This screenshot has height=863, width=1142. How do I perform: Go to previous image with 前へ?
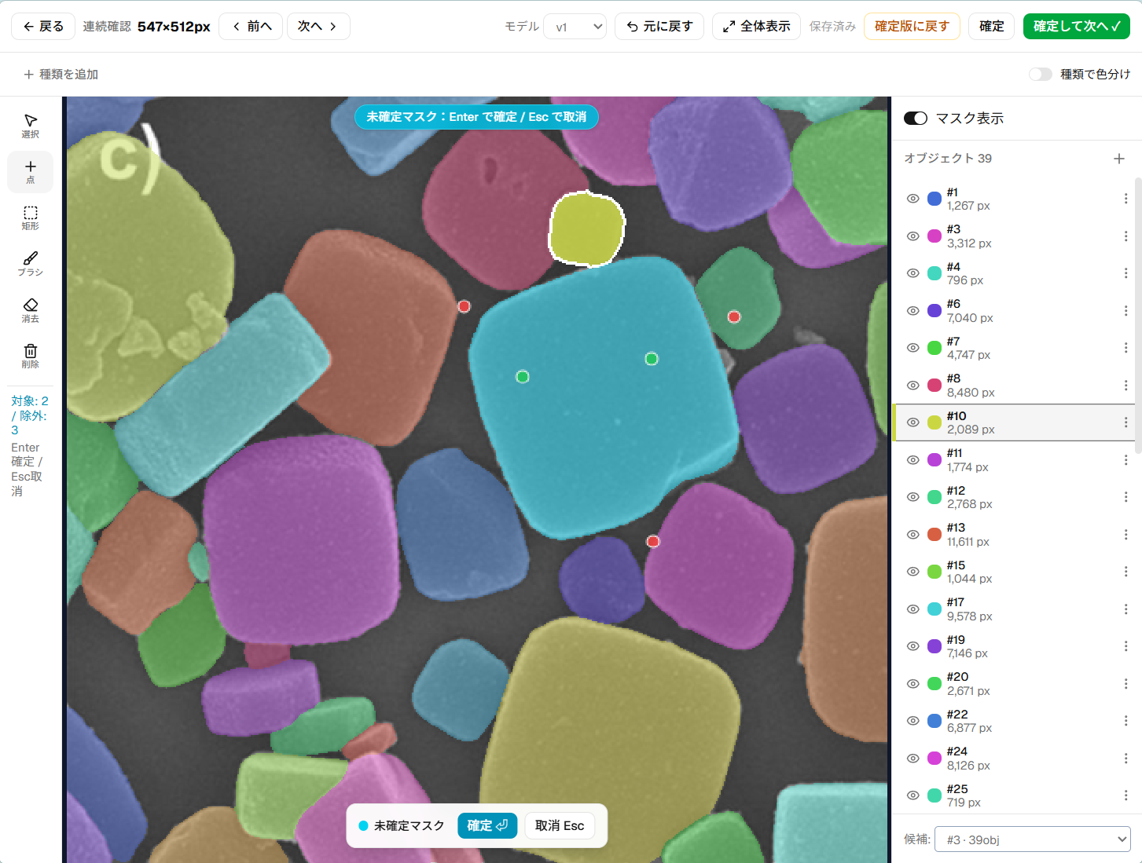tap(251, 27)
